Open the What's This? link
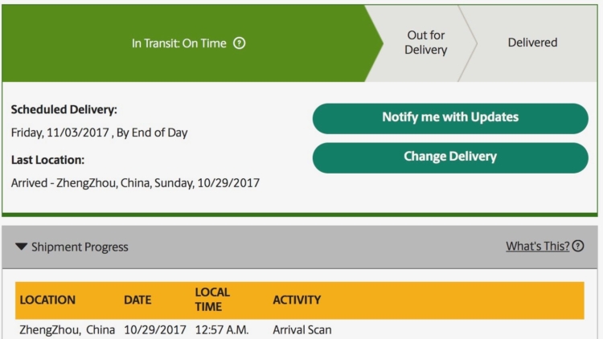 (537, 247)
